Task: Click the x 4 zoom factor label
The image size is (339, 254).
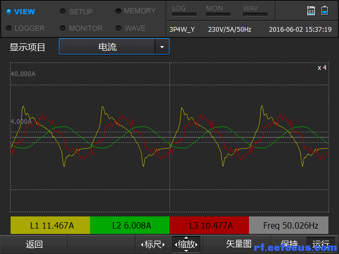Action: pyautogui.click(x=322, y=68)
